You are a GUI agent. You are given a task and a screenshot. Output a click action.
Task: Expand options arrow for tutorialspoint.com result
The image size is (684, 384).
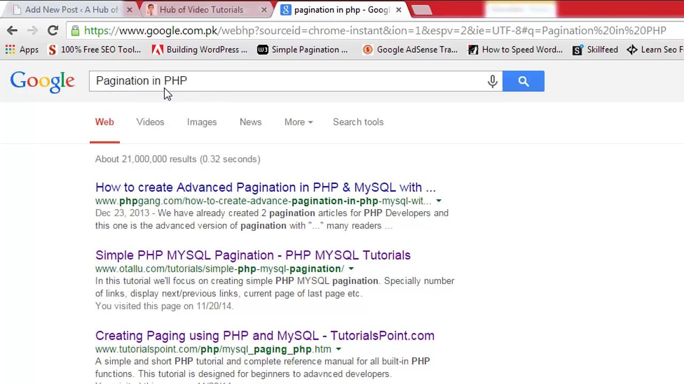(338, 349)
